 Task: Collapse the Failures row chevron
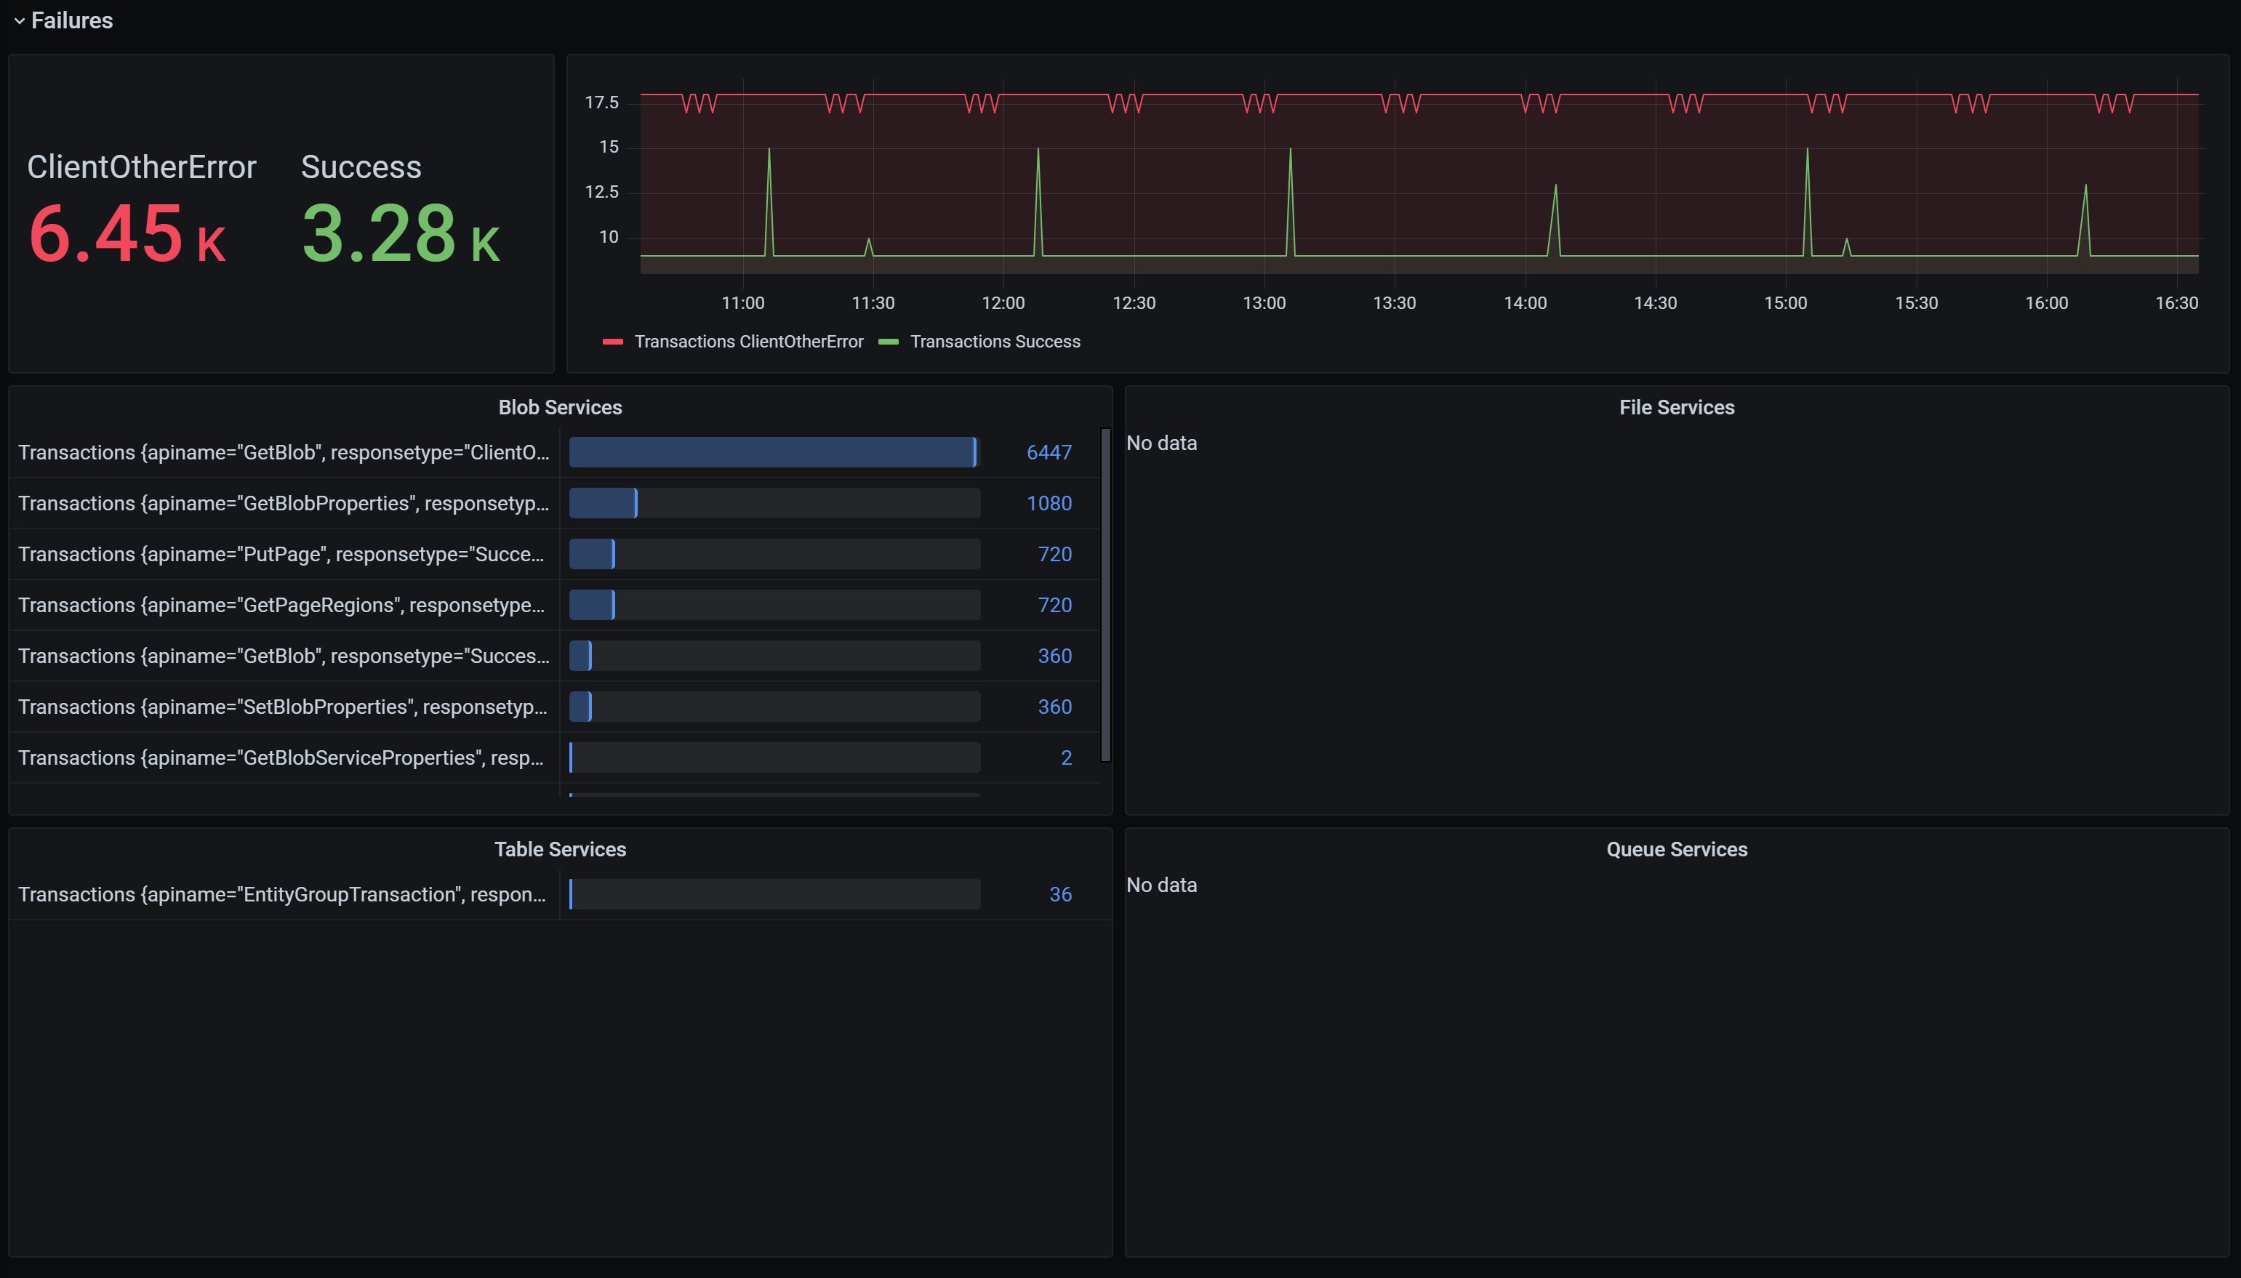pos(18,21)
